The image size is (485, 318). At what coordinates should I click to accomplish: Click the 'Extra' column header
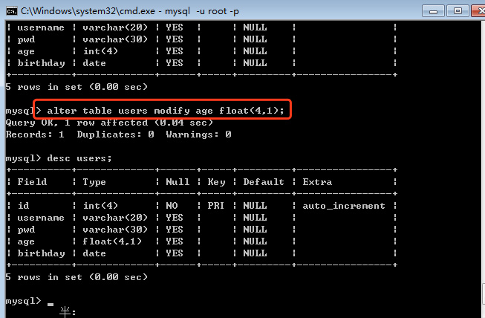pyautogui.click(x=317, y=182)
